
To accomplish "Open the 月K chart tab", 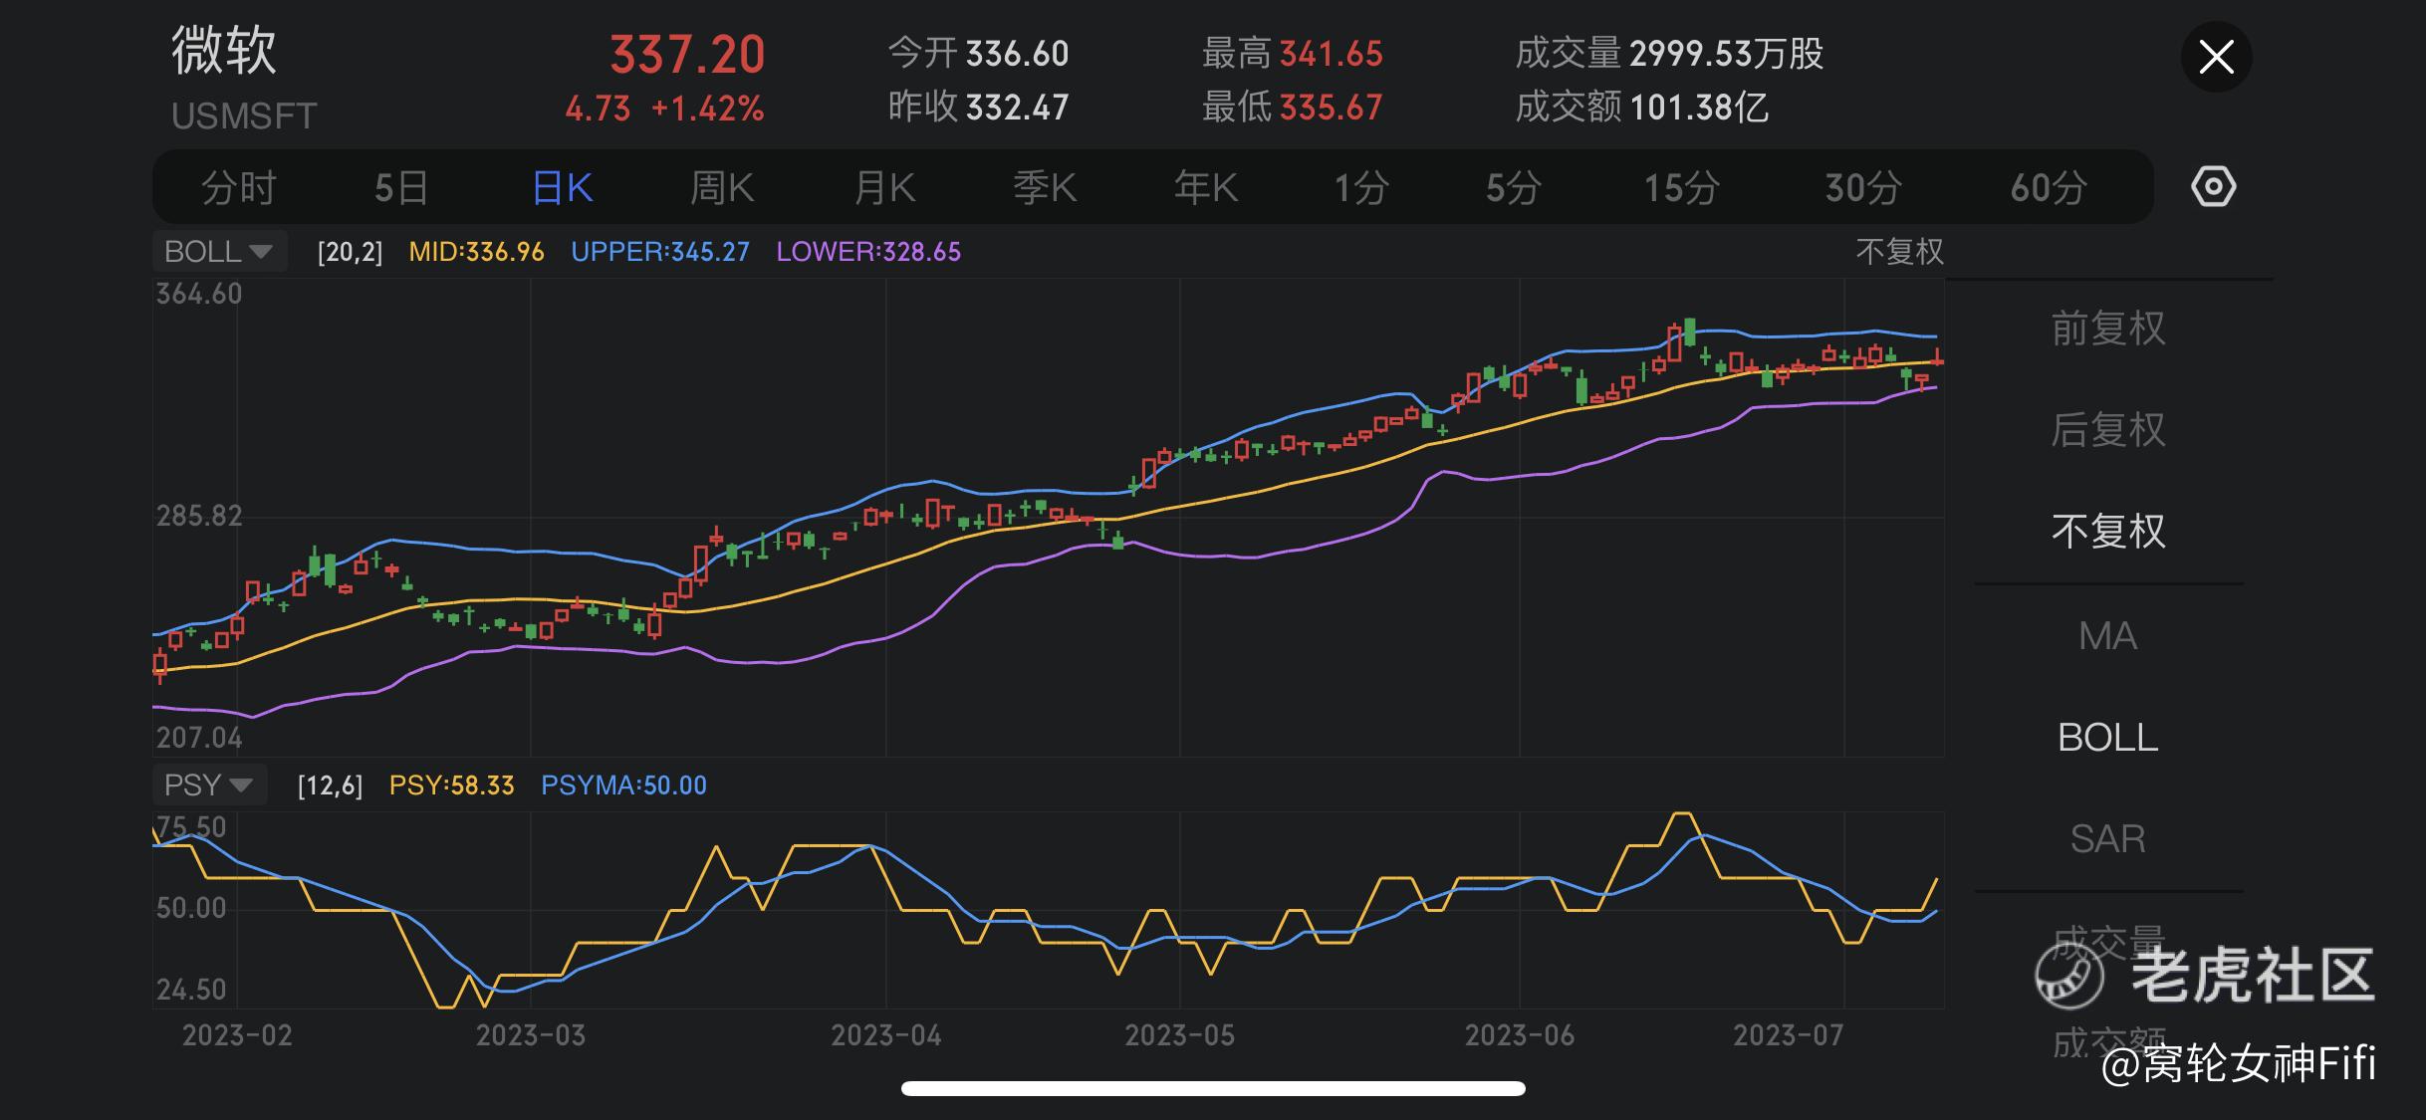I will [884, 187].
